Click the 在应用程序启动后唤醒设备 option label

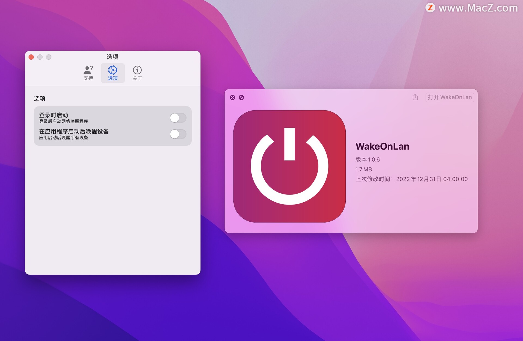pyautogui.click(x=74, y=132)
